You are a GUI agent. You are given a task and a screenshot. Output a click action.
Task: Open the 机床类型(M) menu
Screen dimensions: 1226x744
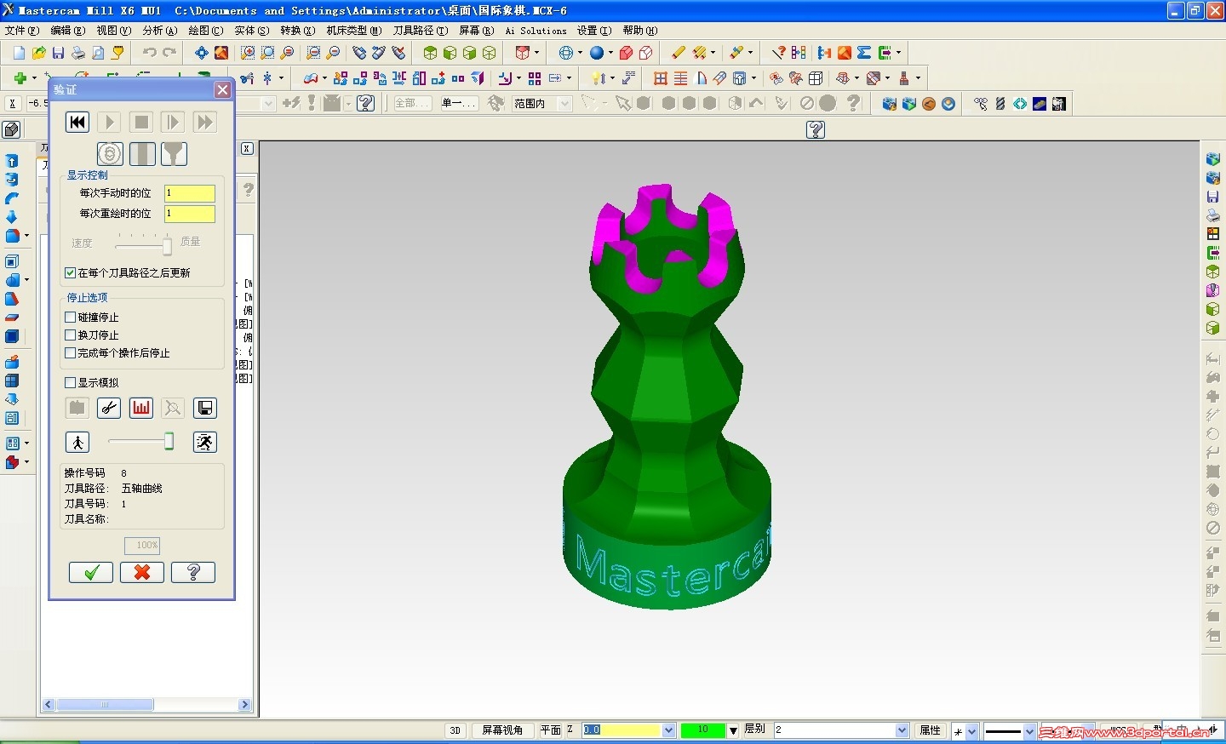(354, 31)
